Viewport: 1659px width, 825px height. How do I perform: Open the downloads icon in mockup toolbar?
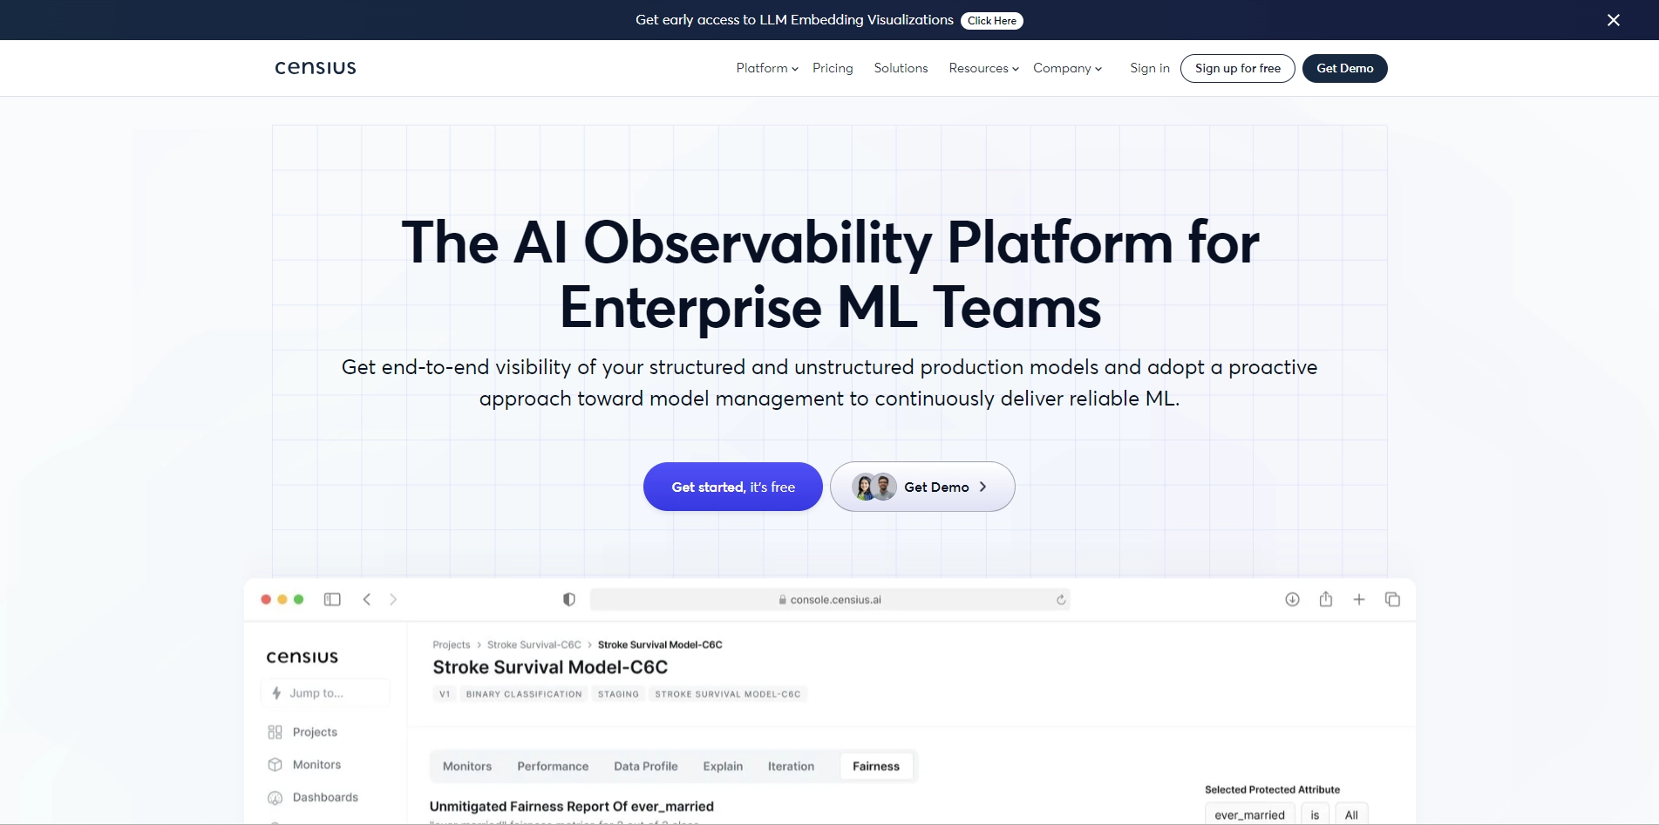pos(1292,599)
